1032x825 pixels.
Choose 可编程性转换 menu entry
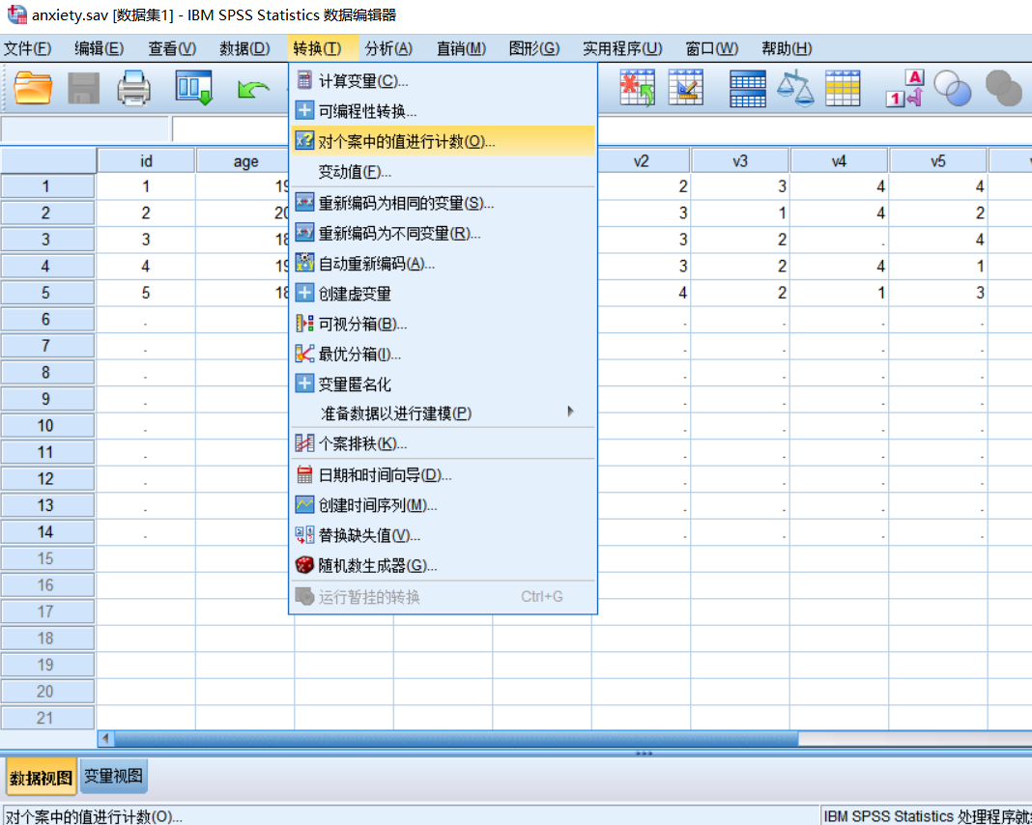443,111
